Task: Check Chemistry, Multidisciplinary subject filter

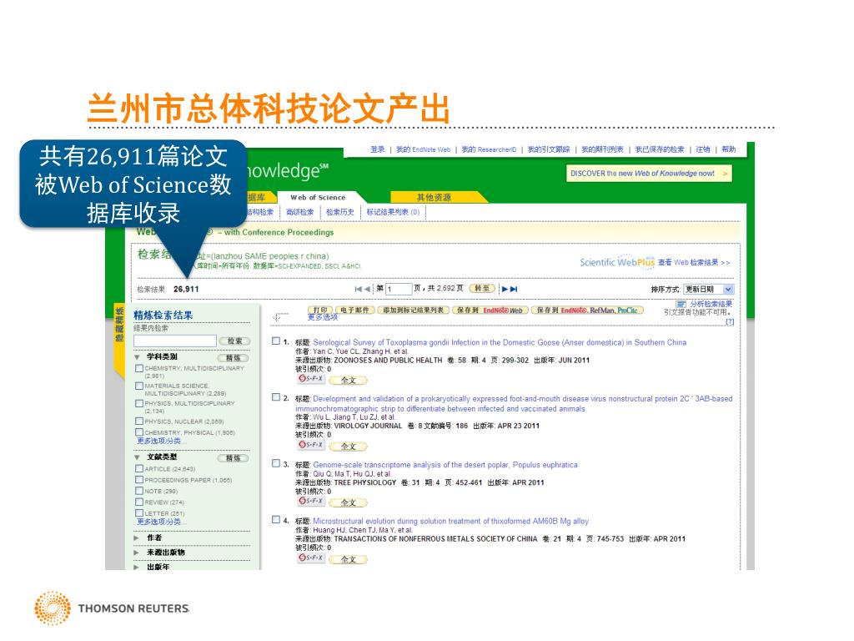Action: click(x=139, y=369)
